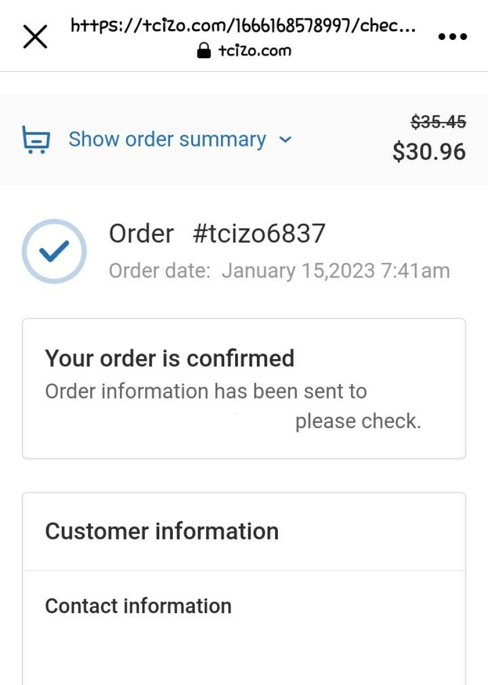The width and height of the screenshot is (488, 685).
Task: Tap "Order information has been sent to" text
Action: click(x=205, y=392)
